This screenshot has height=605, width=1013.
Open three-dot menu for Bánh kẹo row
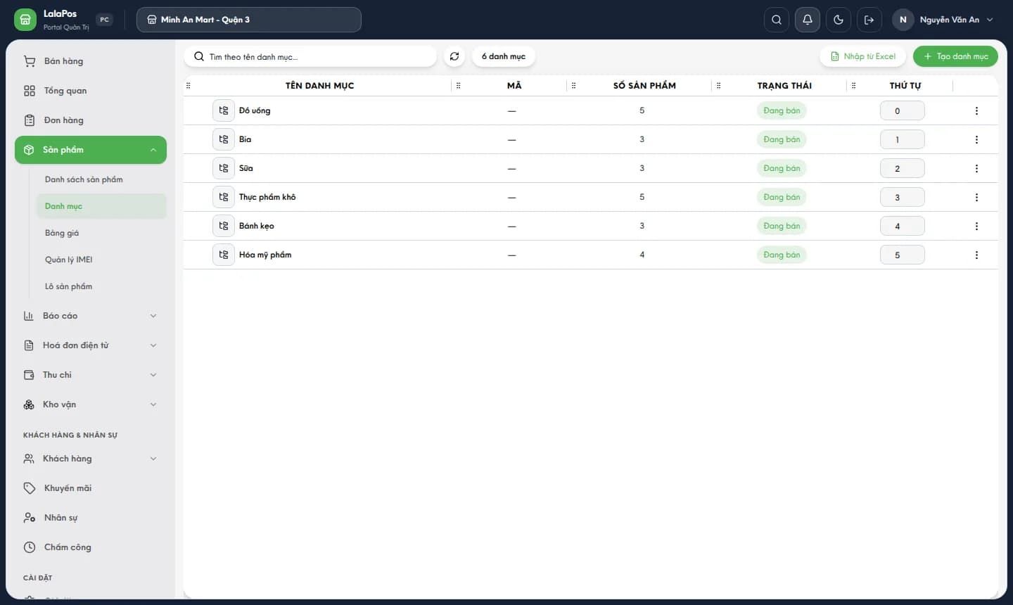click(976, 226)
